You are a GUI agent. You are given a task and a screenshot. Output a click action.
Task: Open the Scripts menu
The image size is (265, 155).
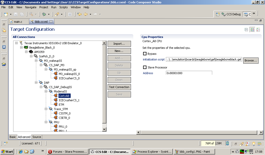[63, 7]
